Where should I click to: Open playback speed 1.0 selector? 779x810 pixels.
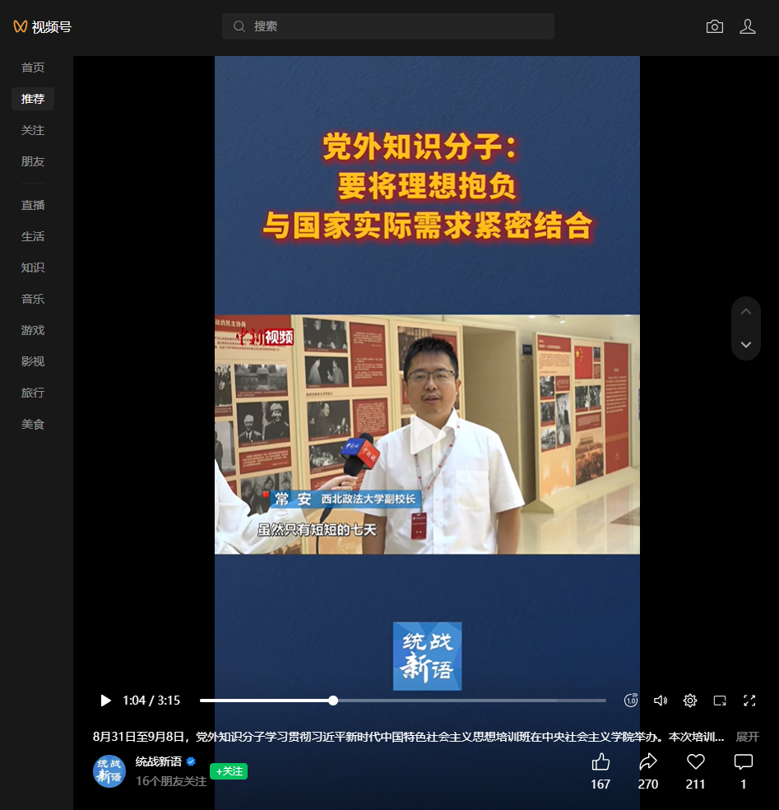point(631,701)
